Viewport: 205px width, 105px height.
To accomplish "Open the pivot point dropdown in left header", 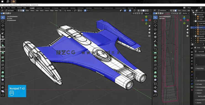I will click(x=76, y=10).
